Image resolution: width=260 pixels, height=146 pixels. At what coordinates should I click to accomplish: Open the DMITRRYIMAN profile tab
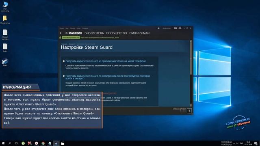click(x=139, y=33)
